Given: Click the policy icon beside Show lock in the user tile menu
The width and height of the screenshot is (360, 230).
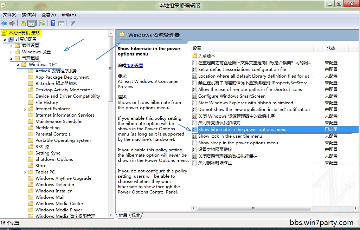Looking at the screenshot, I should point(194,136).
